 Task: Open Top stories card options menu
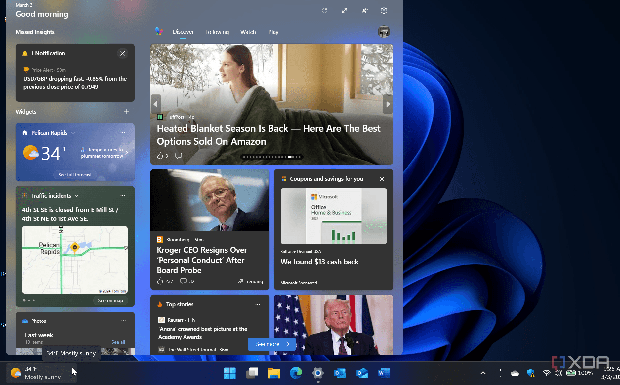(x=258, y=304)
